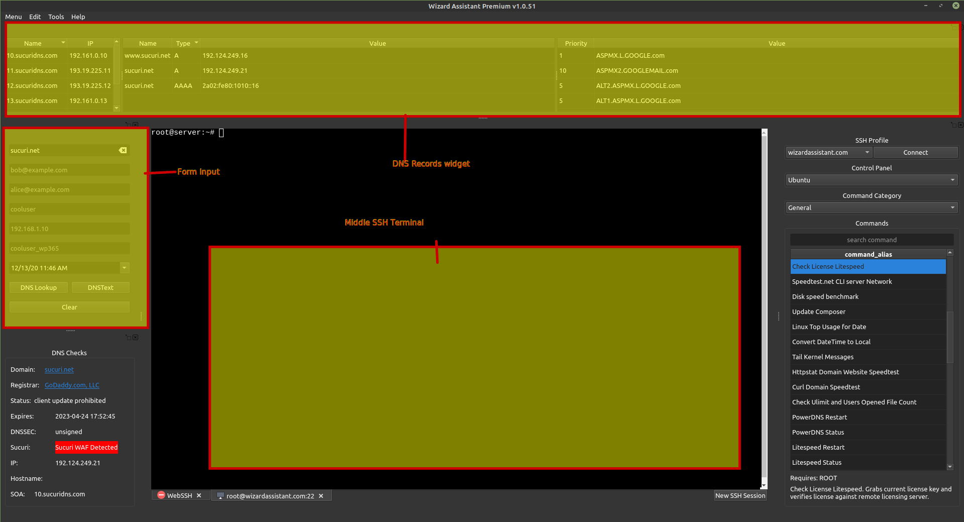Run a DNS Lookup with its button
Image resolution: width=964 pixels, height=522 pixels.
tap(38, 287)
